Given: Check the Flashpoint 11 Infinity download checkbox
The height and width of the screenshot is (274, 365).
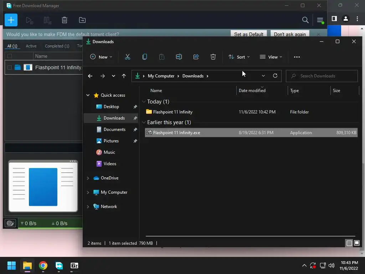Looking at the screenshot, I should (x=10, y=67).
